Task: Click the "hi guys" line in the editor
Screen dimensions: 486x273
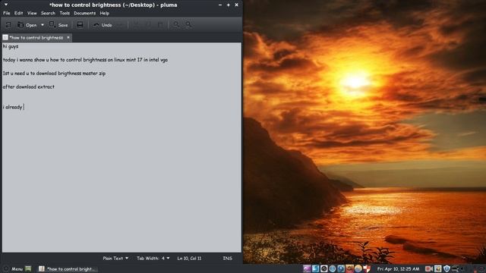Action: 11,46
